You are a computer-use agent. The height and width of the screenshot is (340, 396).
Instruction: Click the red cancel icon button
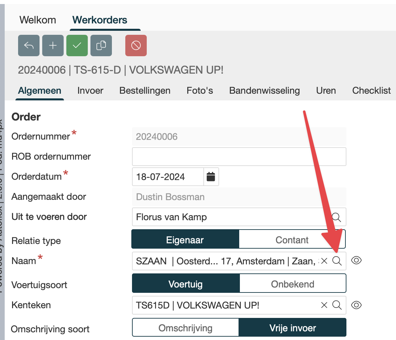point(136,46)
